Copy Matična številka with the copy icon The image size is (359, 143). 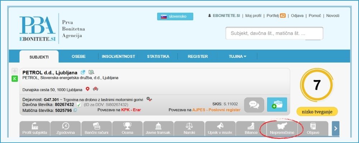pyautogui.click(x=75, y=110)
